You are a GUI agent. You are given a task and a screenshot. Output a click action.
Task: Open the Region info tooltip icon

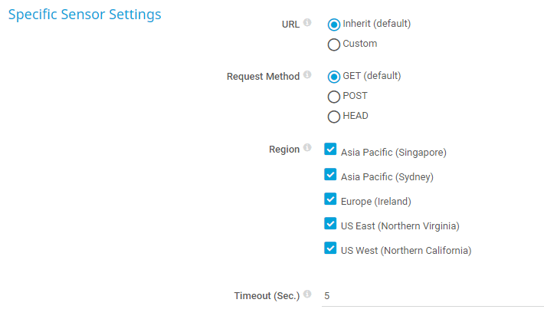click(x=307, y=148)
